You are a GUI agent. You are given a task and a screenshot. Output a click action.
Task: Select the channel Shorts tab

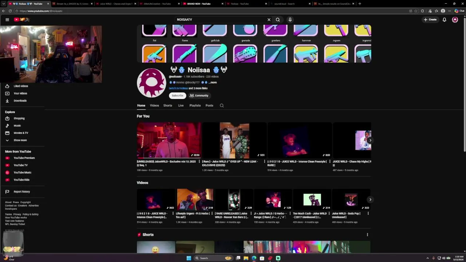(x=167, y=106)
